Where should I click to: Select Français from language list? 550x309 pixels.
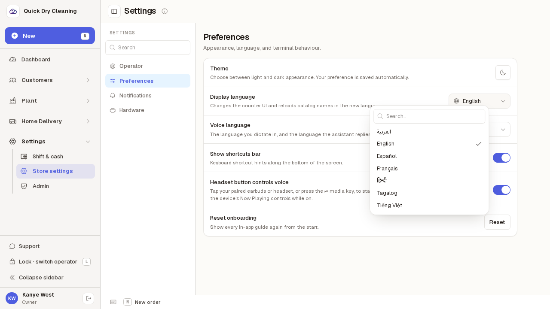point(429,168)
